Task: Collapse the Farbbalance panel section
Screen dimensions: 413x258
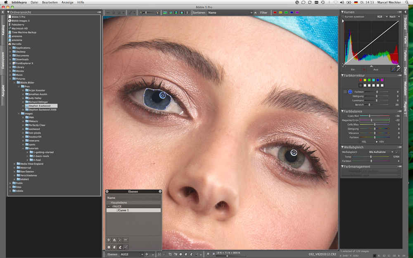Action: (342, 111)
